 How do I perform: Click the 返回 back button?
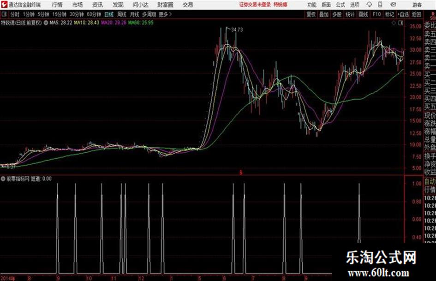point(416,14)
